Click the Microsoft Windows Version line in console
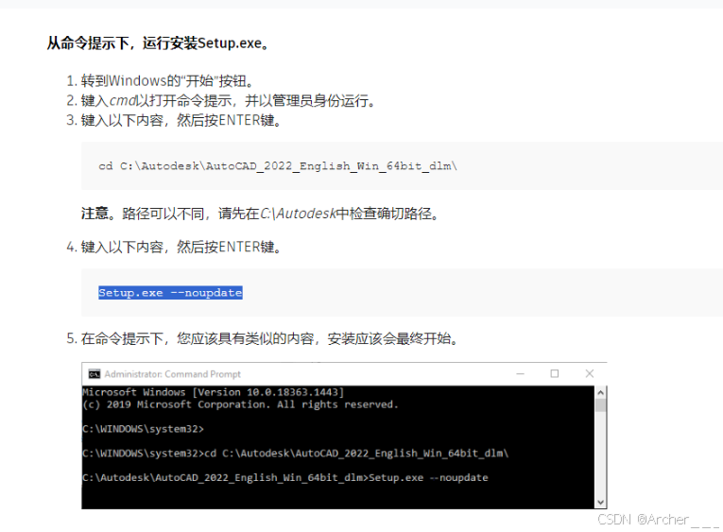 point(213,392)
